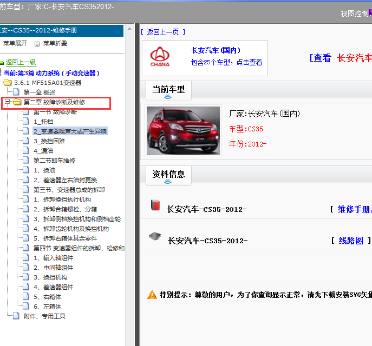The image size is (372, 346).
Task: Click 菜单展开 to expand menu
Action: coord(15,43)
